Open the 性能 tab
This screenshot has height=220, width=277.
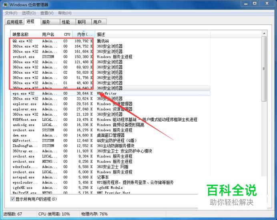[68, 22]
